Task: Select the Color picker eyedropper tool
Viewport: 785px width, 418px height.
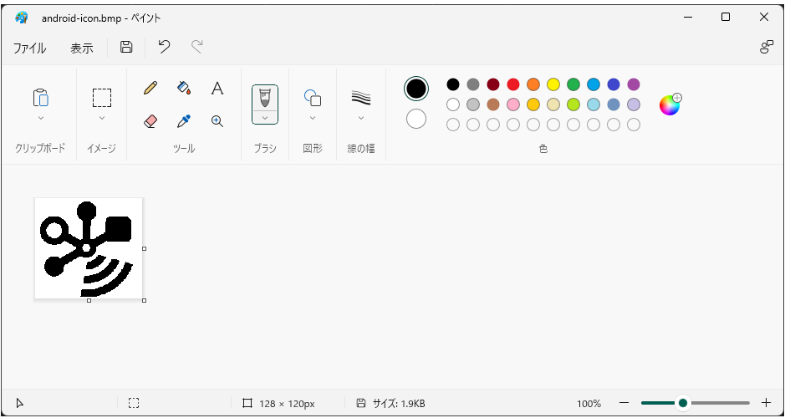Action: [x=184, y=121]
